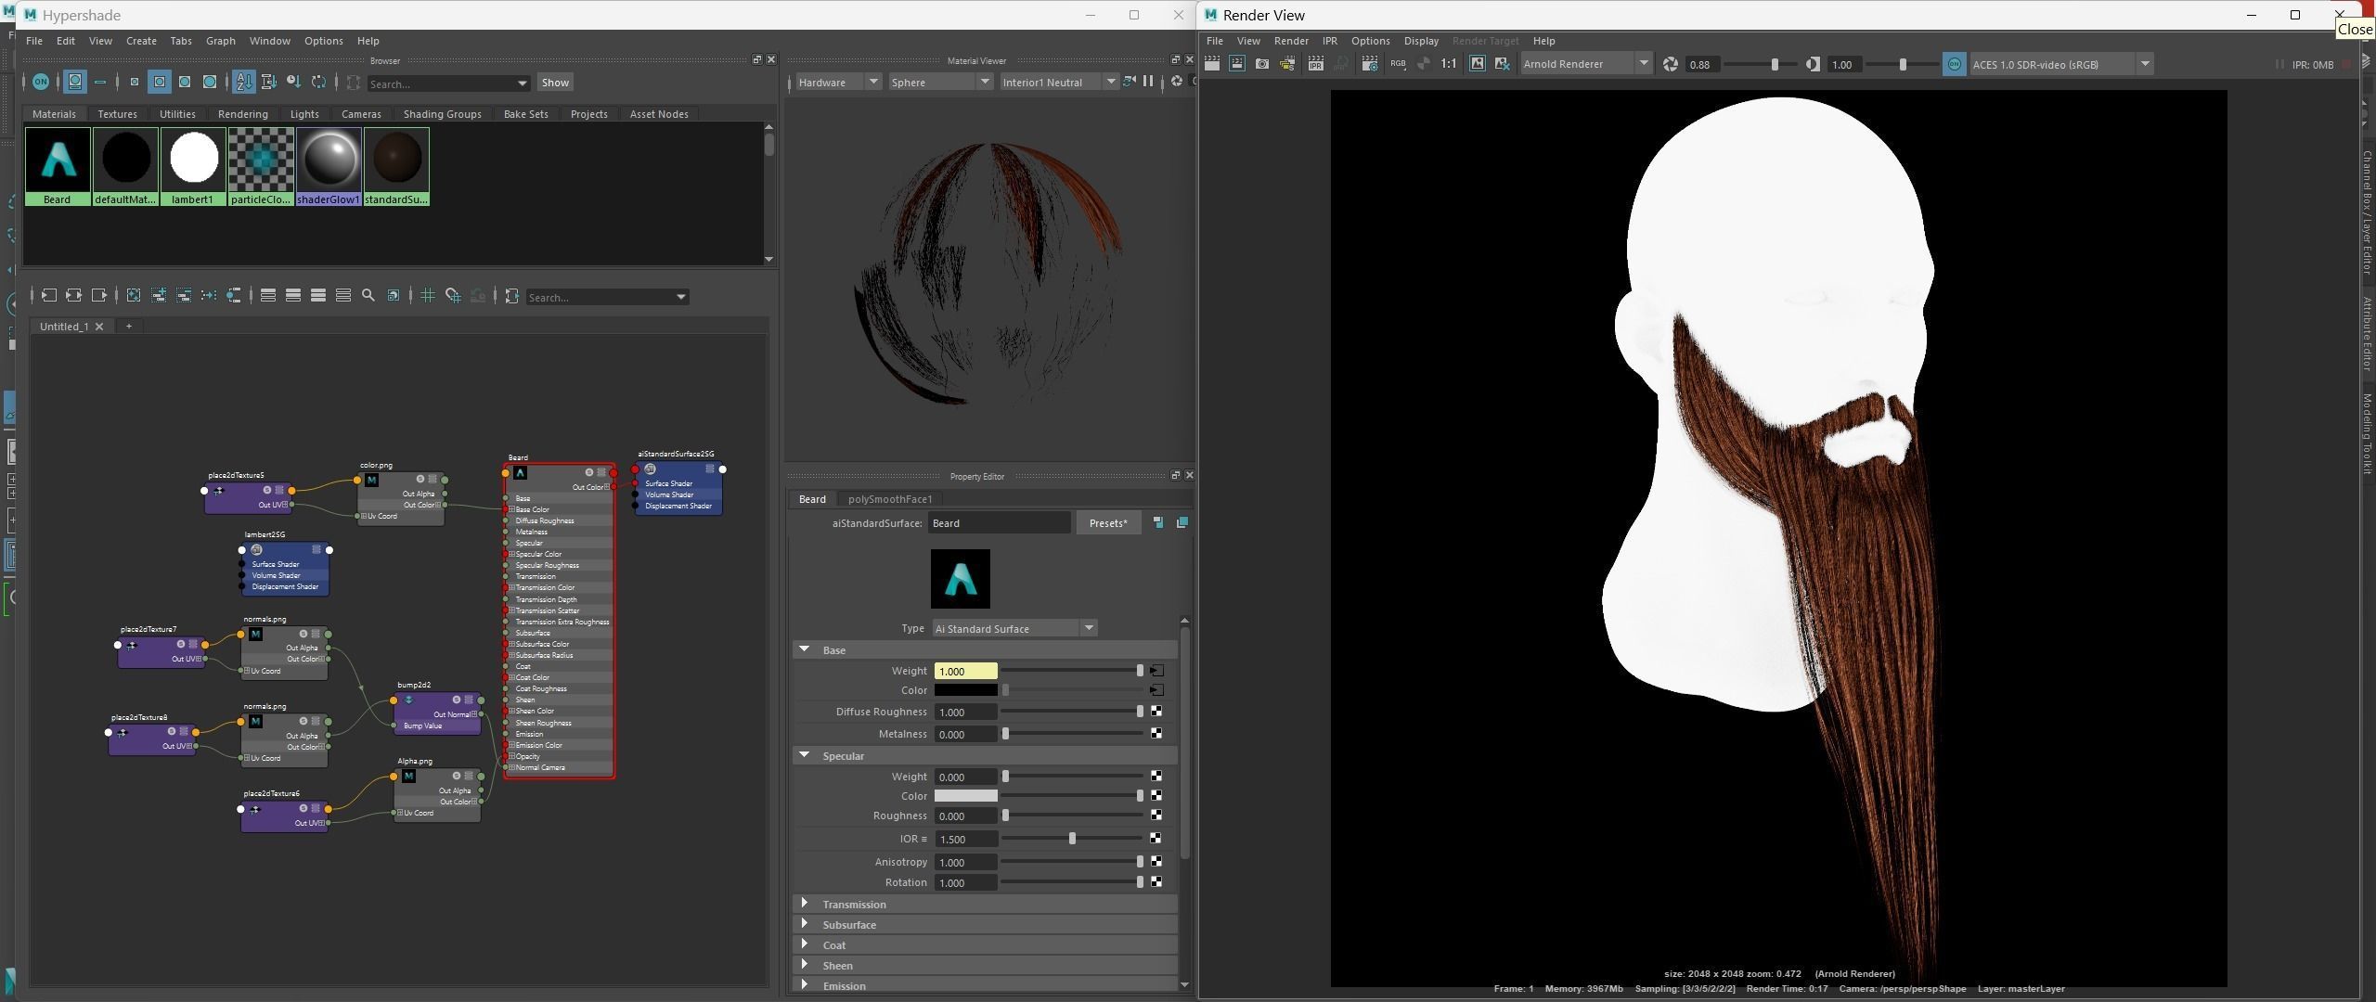Click rearrange graph icon
This screenshot has height=1002, width=2376.
point(209,296)
